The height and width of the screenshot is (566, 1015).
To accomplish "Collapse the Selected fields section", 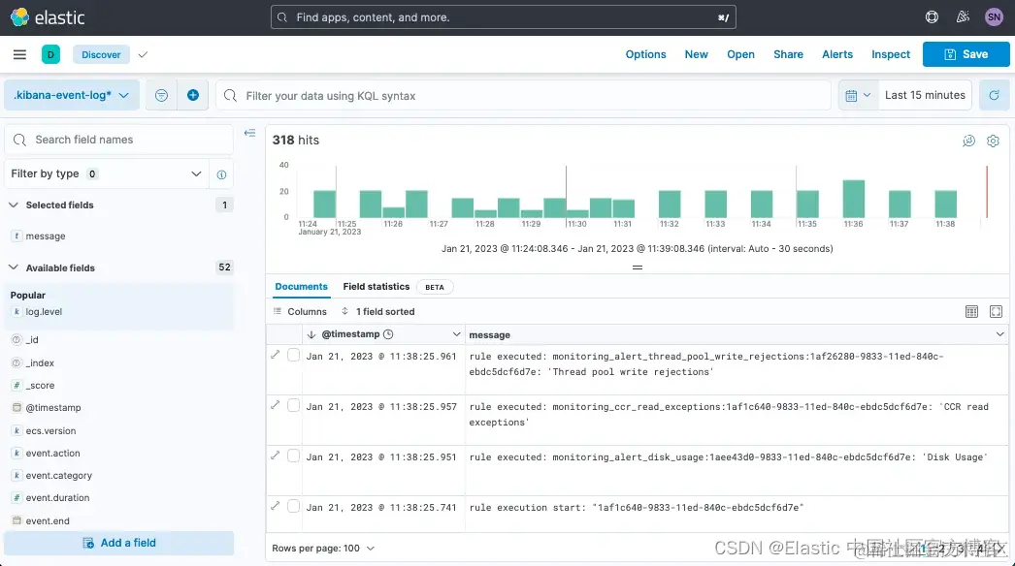I will pyautogui.click(x=14, y=205).
